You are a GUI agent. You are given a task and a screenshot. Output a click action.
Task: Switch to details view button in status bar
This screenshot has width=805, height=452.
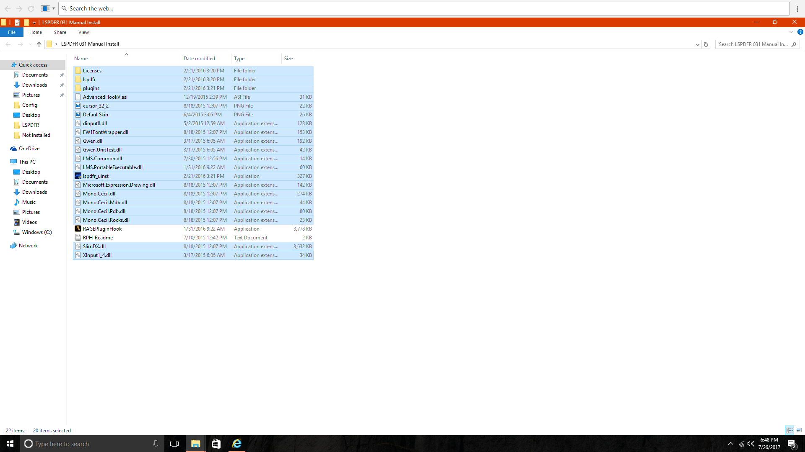click(x=789, y=430)
